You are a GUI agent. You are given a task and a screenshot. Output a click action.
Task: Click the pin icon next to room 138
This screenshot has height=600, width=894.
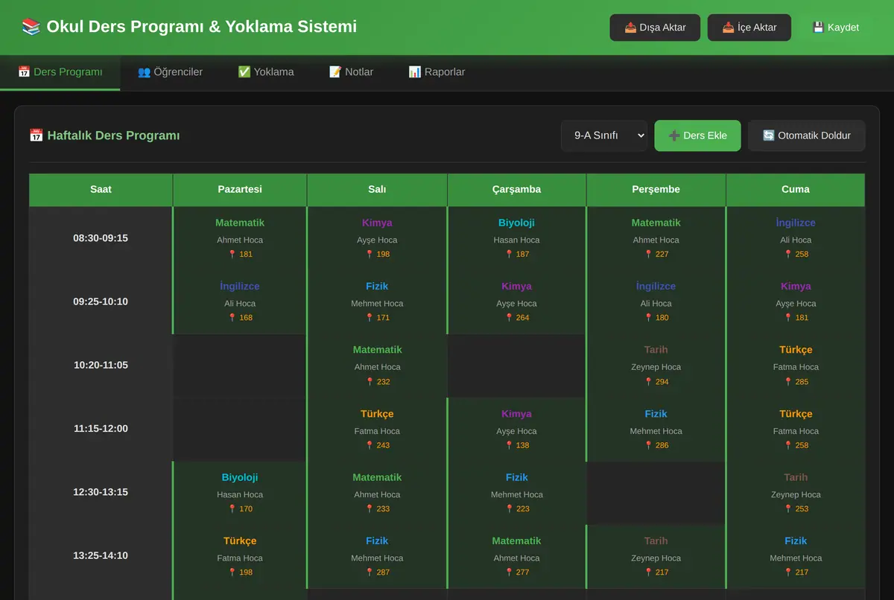(509, 445)
